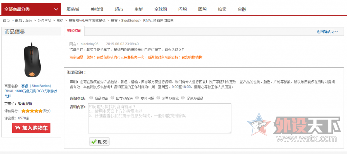Image resolution: width=347 pixels, height=154 pixels.
Task: Open the 美妆馆 menu item
Action: [97, 9]
